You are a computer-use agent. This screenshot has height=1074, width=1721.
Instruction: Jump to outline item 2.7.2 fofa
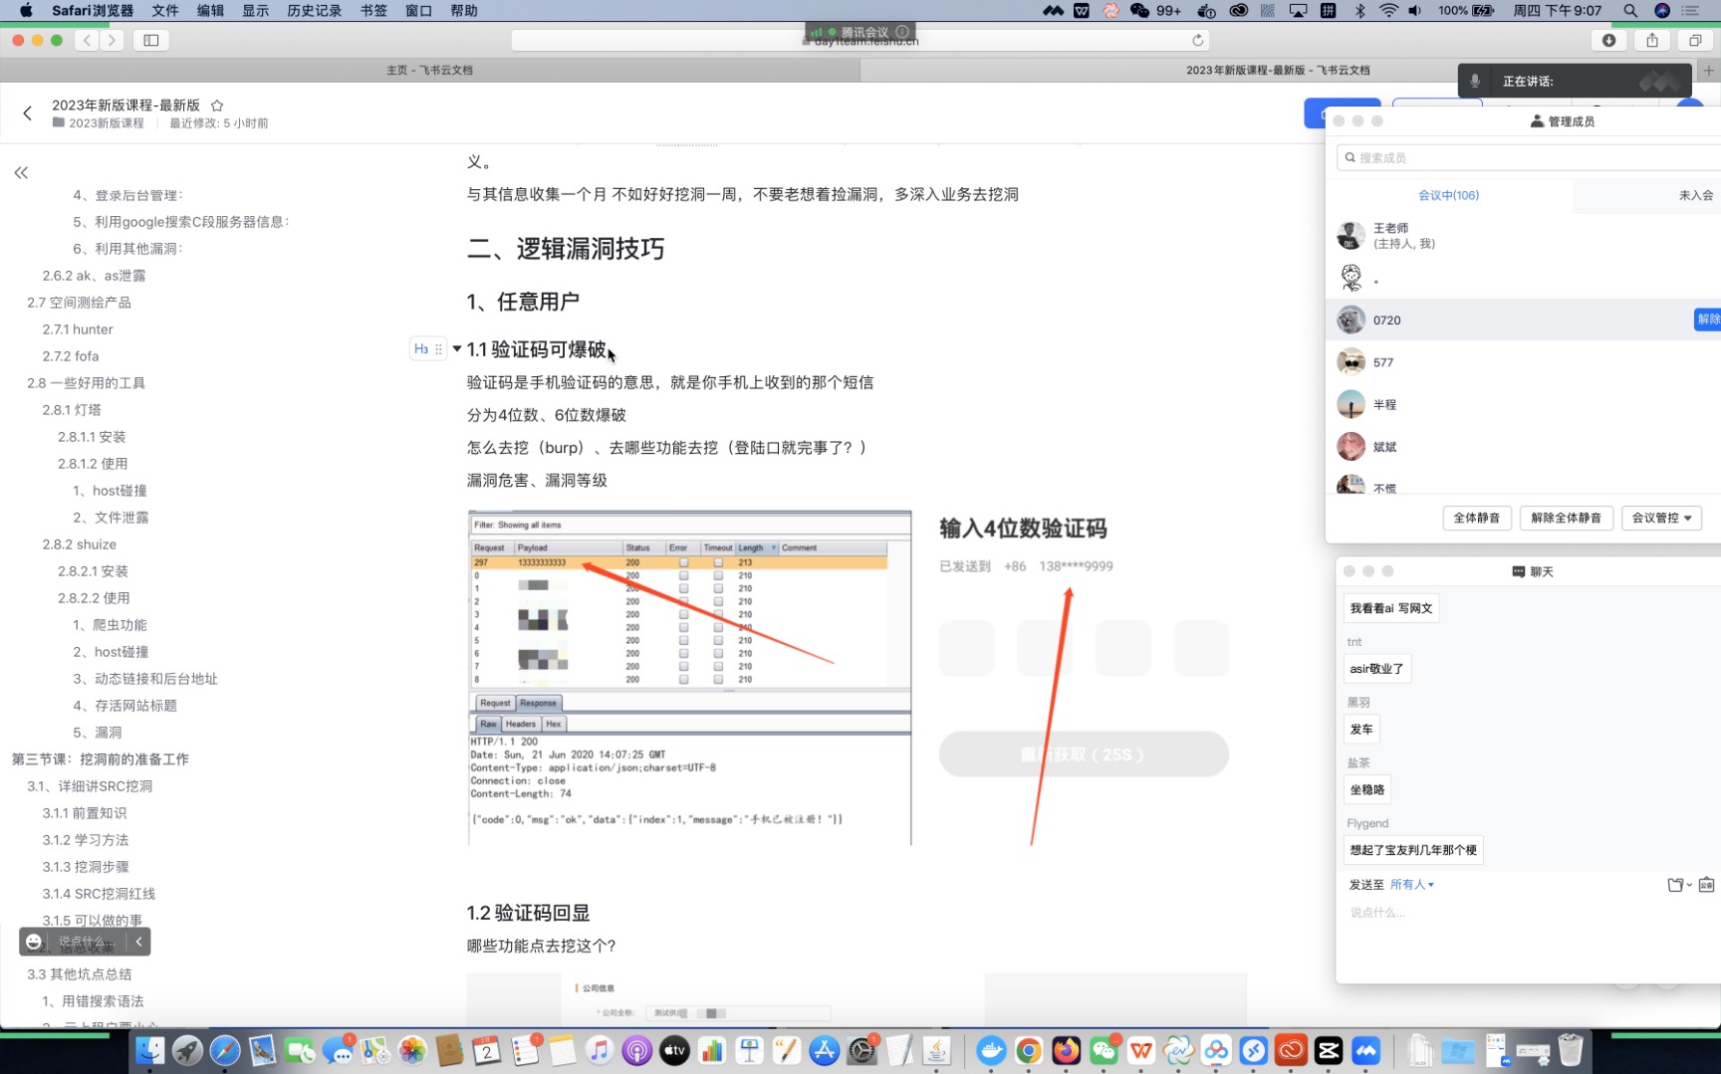[x=71, y=356]
